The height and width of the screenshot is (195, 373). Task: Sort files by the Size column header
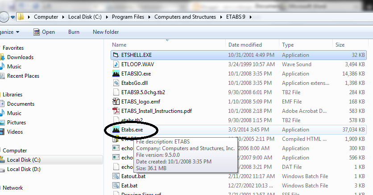350,45
